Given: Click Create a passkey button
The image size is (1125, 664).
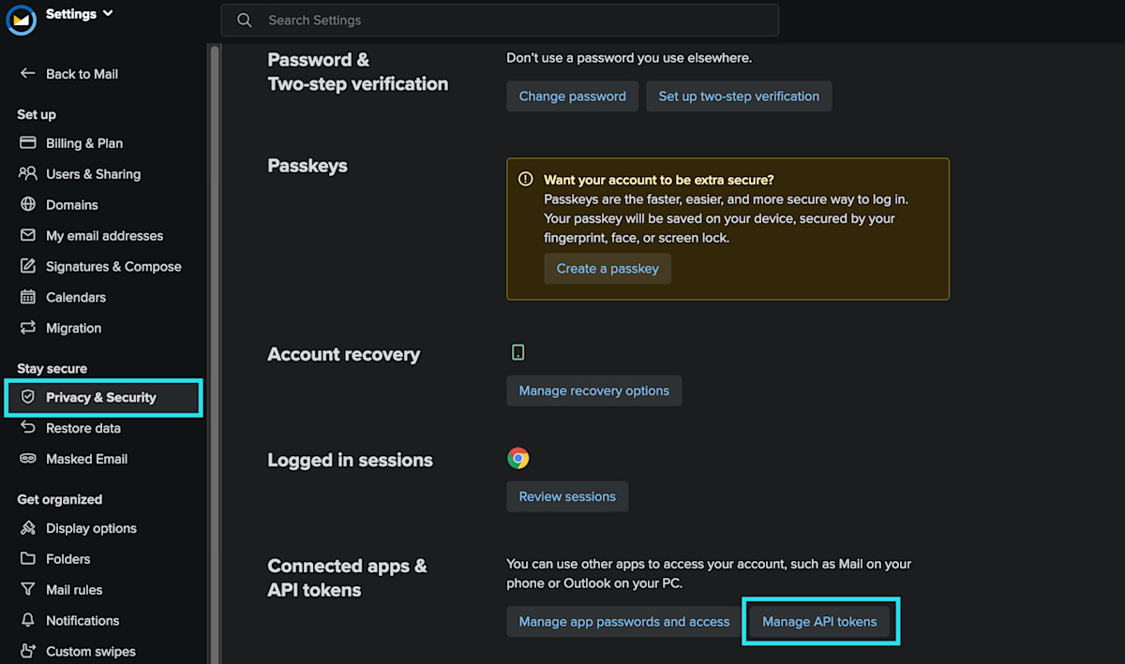Looking at the screenshot, I should pos(607,269).
